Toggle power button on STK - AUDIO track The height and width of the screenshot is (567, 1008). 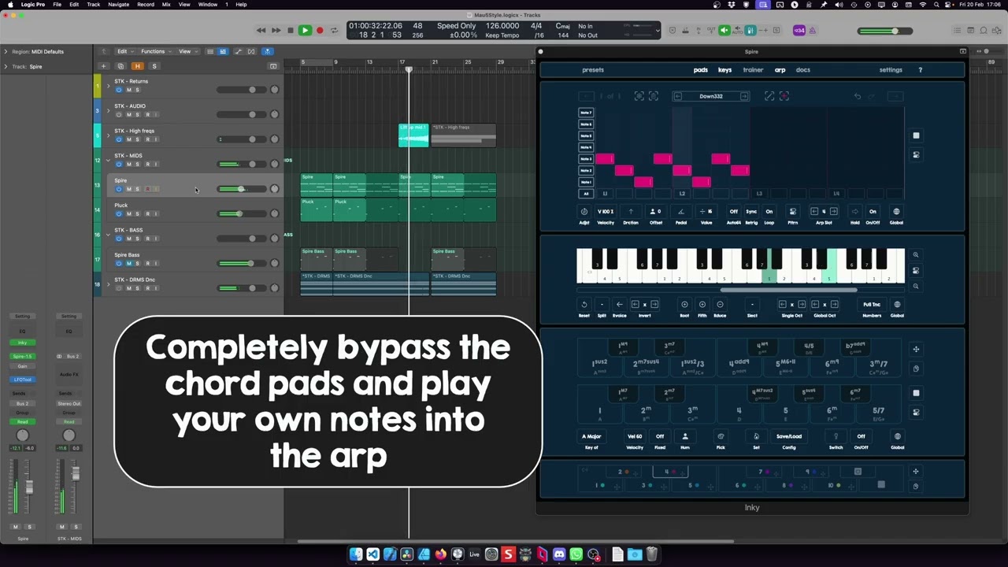120,114
